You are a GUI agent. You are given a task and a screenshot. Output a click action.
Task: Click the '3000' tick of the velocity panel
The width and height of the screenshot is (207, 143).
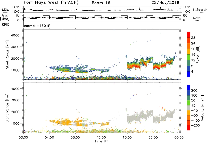pyautogui.click(x=15, y=100)
